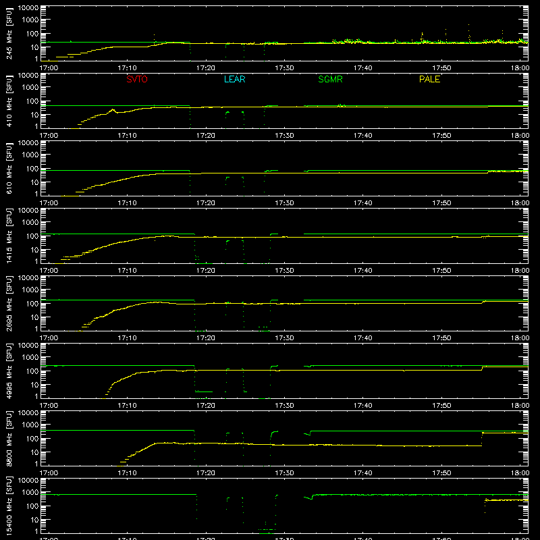Click 100 y-axis value on 610 MHz plot
The width and height of the screenshot is (540, 540).
(x=32, y=169)
